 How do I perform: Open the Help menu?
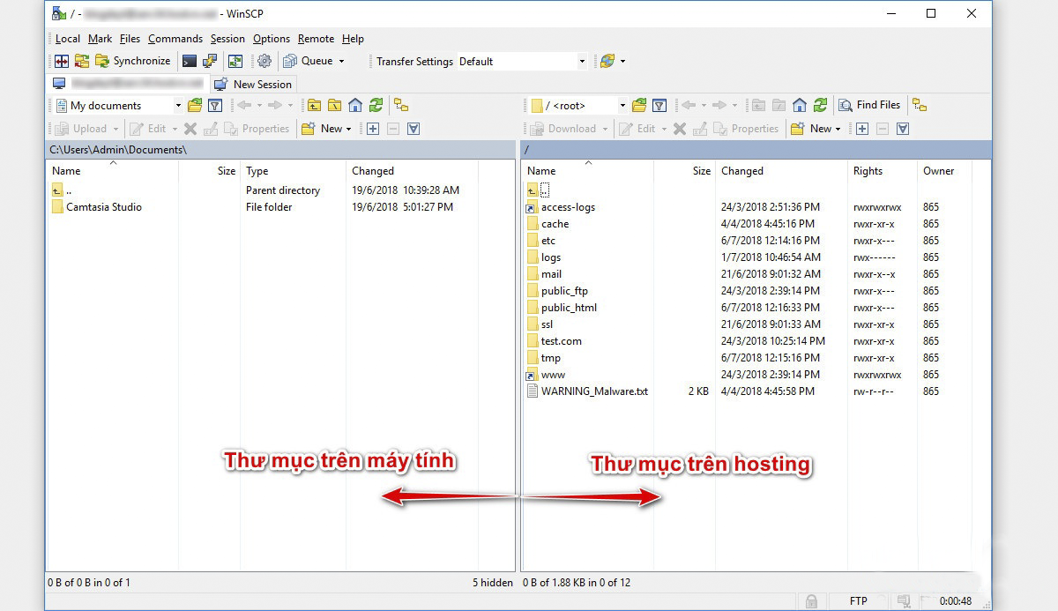[353, 39]
